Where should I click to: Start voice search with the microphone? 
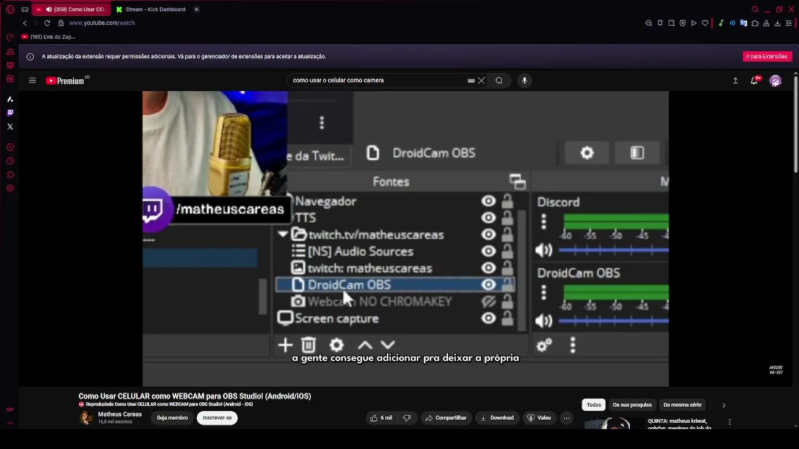click(524, 80)
